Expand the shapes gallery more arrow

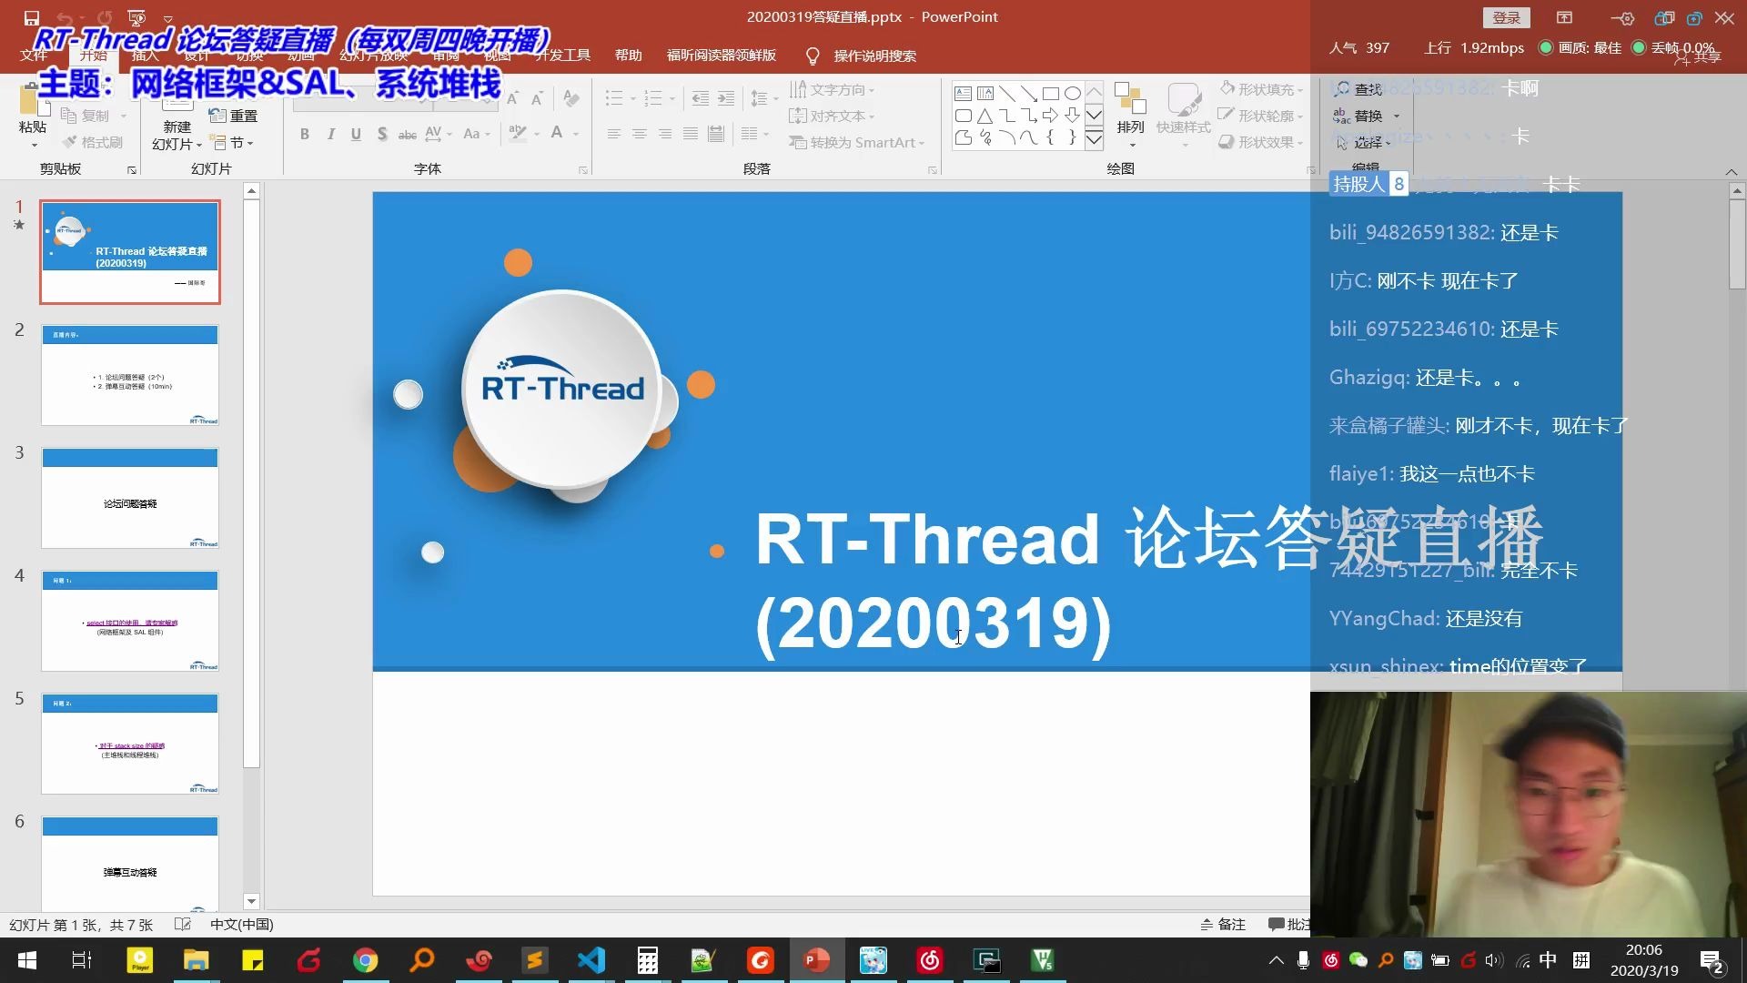(1095, 138)
